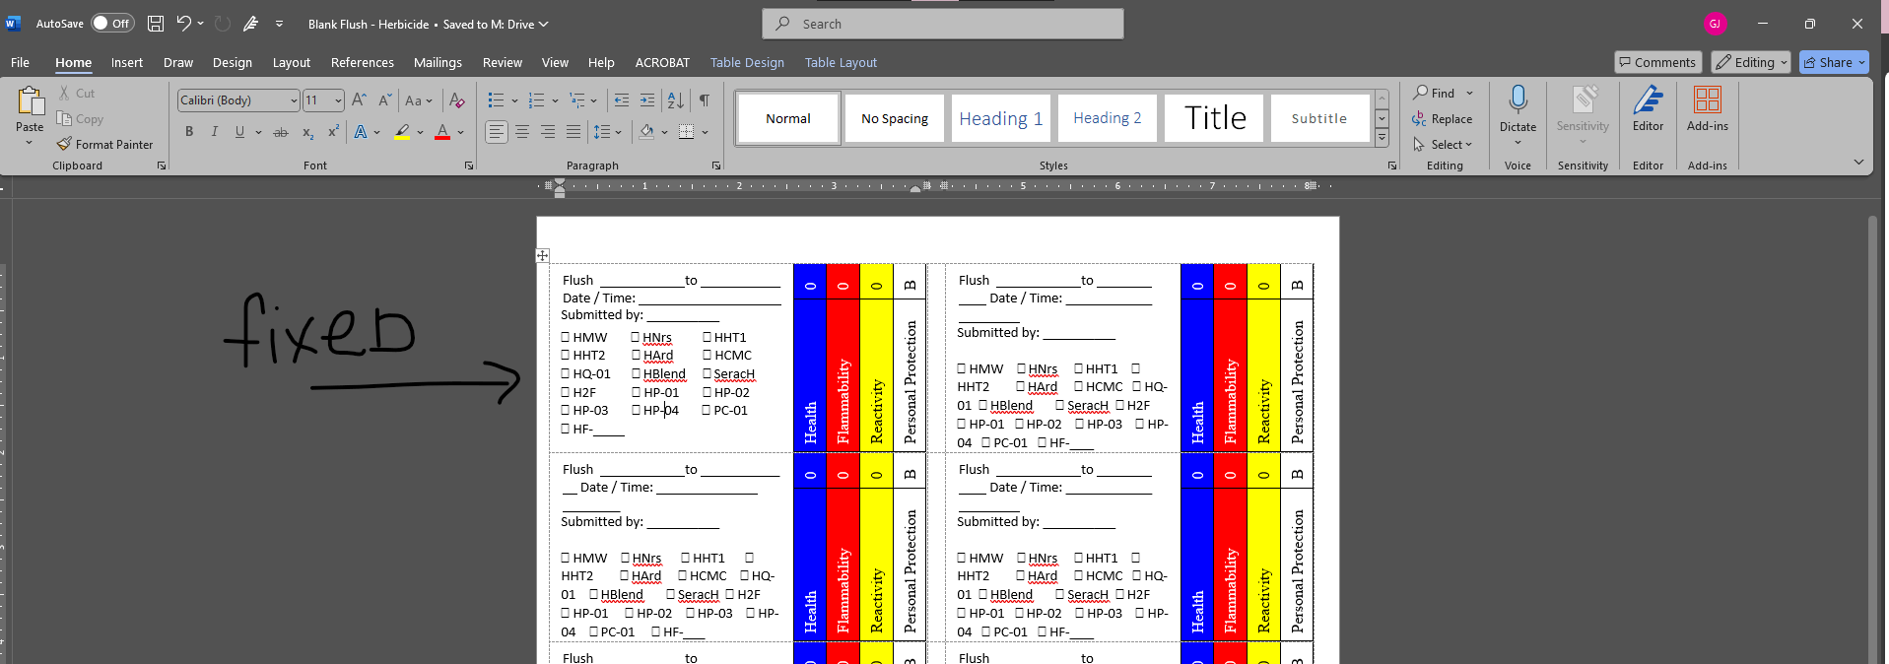Screen dimensions: 1889x664
Task: Apply the Title style
Action: pos(1214,118)
